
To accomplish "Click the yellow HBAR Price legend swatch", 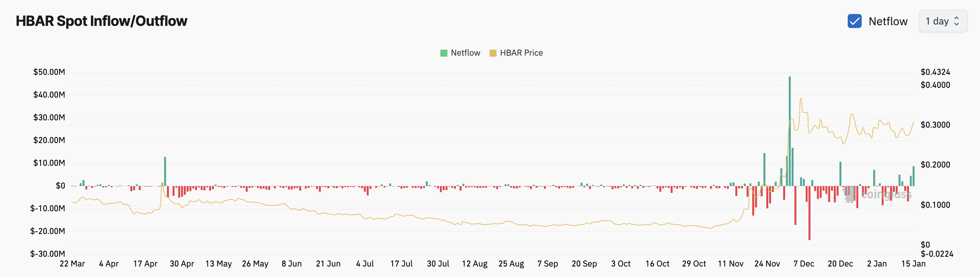I will coord(493,53).
